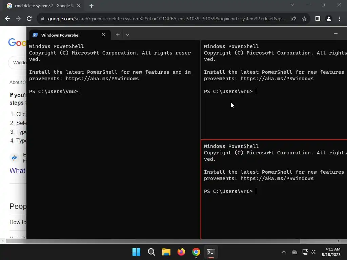Viewport: 347px width, 260px height.
Task: Open the terminal profiles dropdown arrow
Action: click(128, 35)
